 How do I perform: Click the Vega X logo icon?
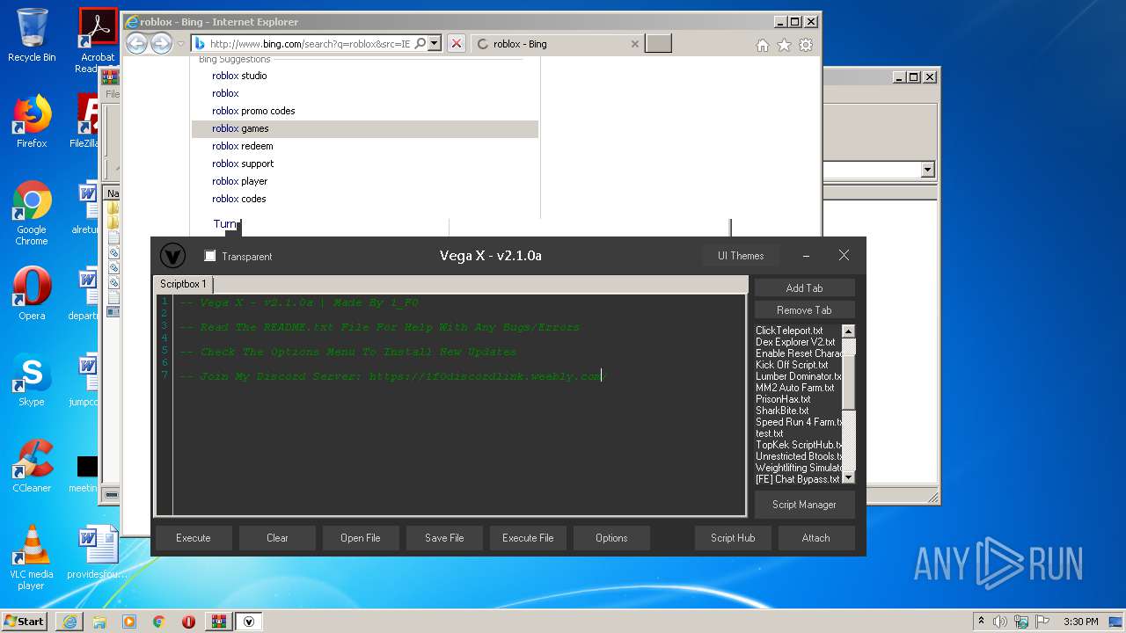tap(172, 256)
